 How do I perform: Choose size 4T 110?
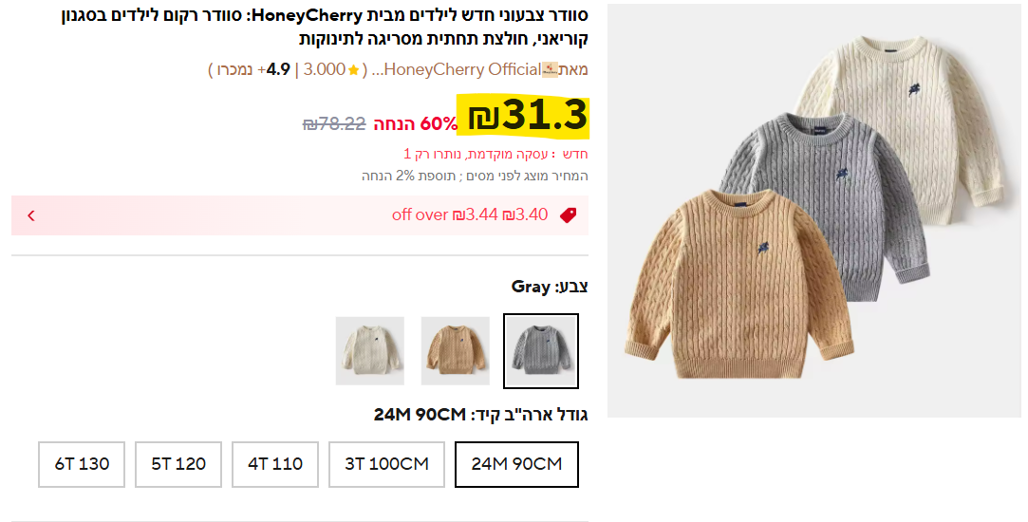click(275, 464)
